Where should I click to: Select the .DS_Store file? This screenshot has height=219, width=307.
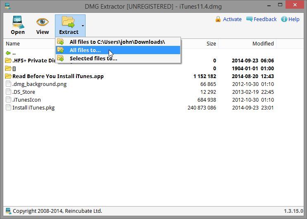pyautogui.click(x=139, y=92)
